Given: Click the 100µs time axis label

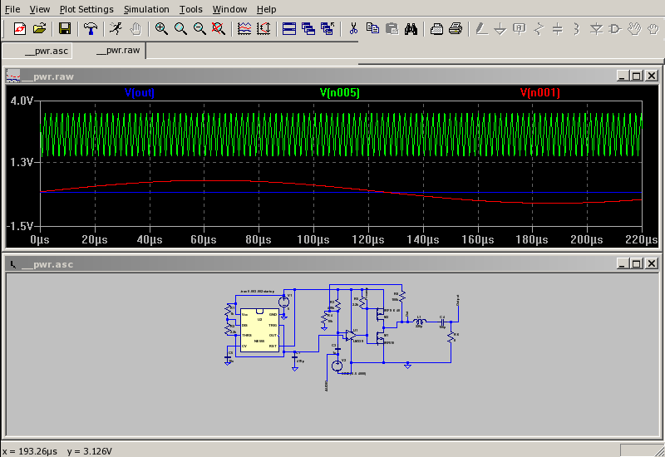Looking at the screenshot, I should [x=313, y=239].
